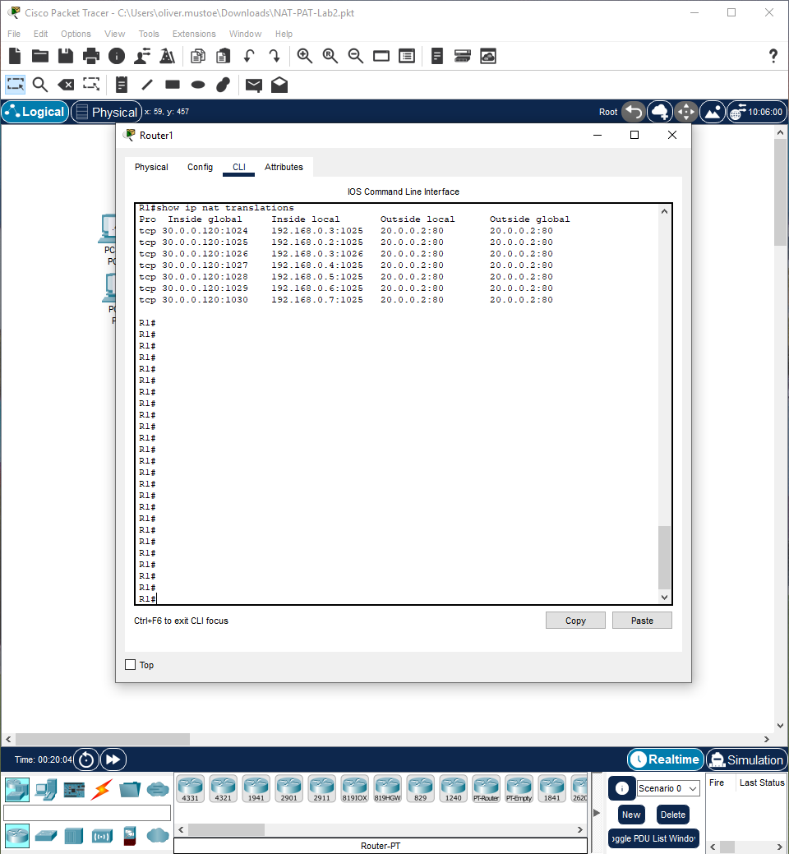Open Router1 Config tab
Image resolution: width=789 pixels, height=854 pixels.
pos(200,167)
